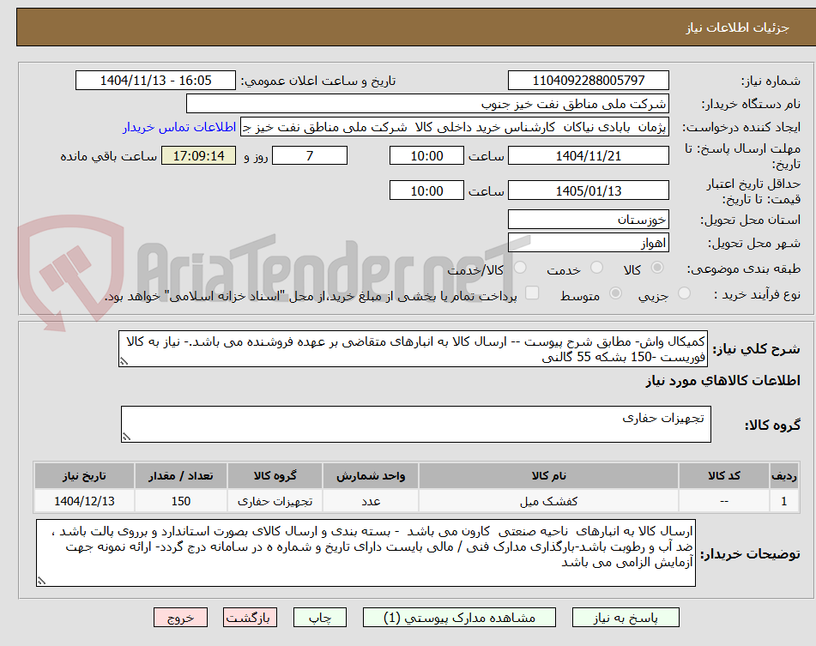Click the goods group text area 'تجهیزات حفاری'
The height and width of the screenshot is (646, 816).
(416, 425)
